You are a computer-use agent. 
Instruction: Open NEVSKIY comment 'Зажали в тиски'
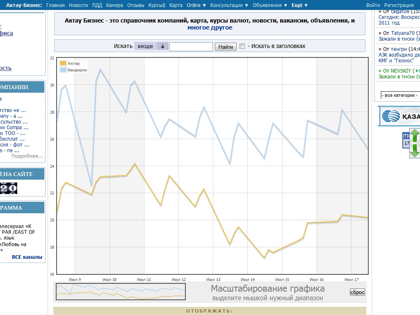pos(399,77)
